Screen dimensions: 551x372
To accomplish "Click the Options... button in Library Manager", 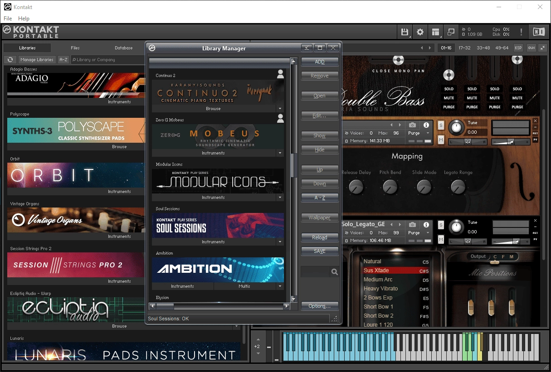I will point(320,306).
